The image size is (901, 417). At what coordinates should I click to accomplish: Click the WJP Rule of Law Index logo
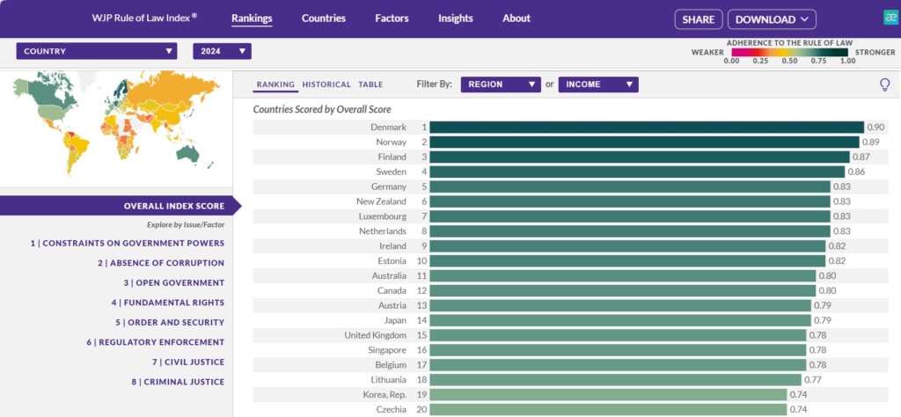(x=144, y=18)
